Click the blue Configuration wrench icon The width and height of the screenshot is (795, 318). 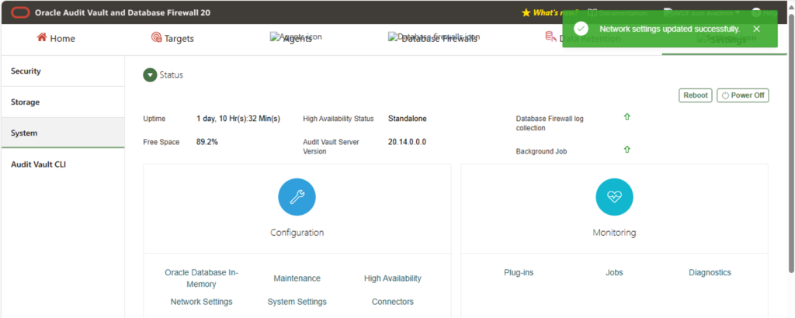[x=297, y=197]
